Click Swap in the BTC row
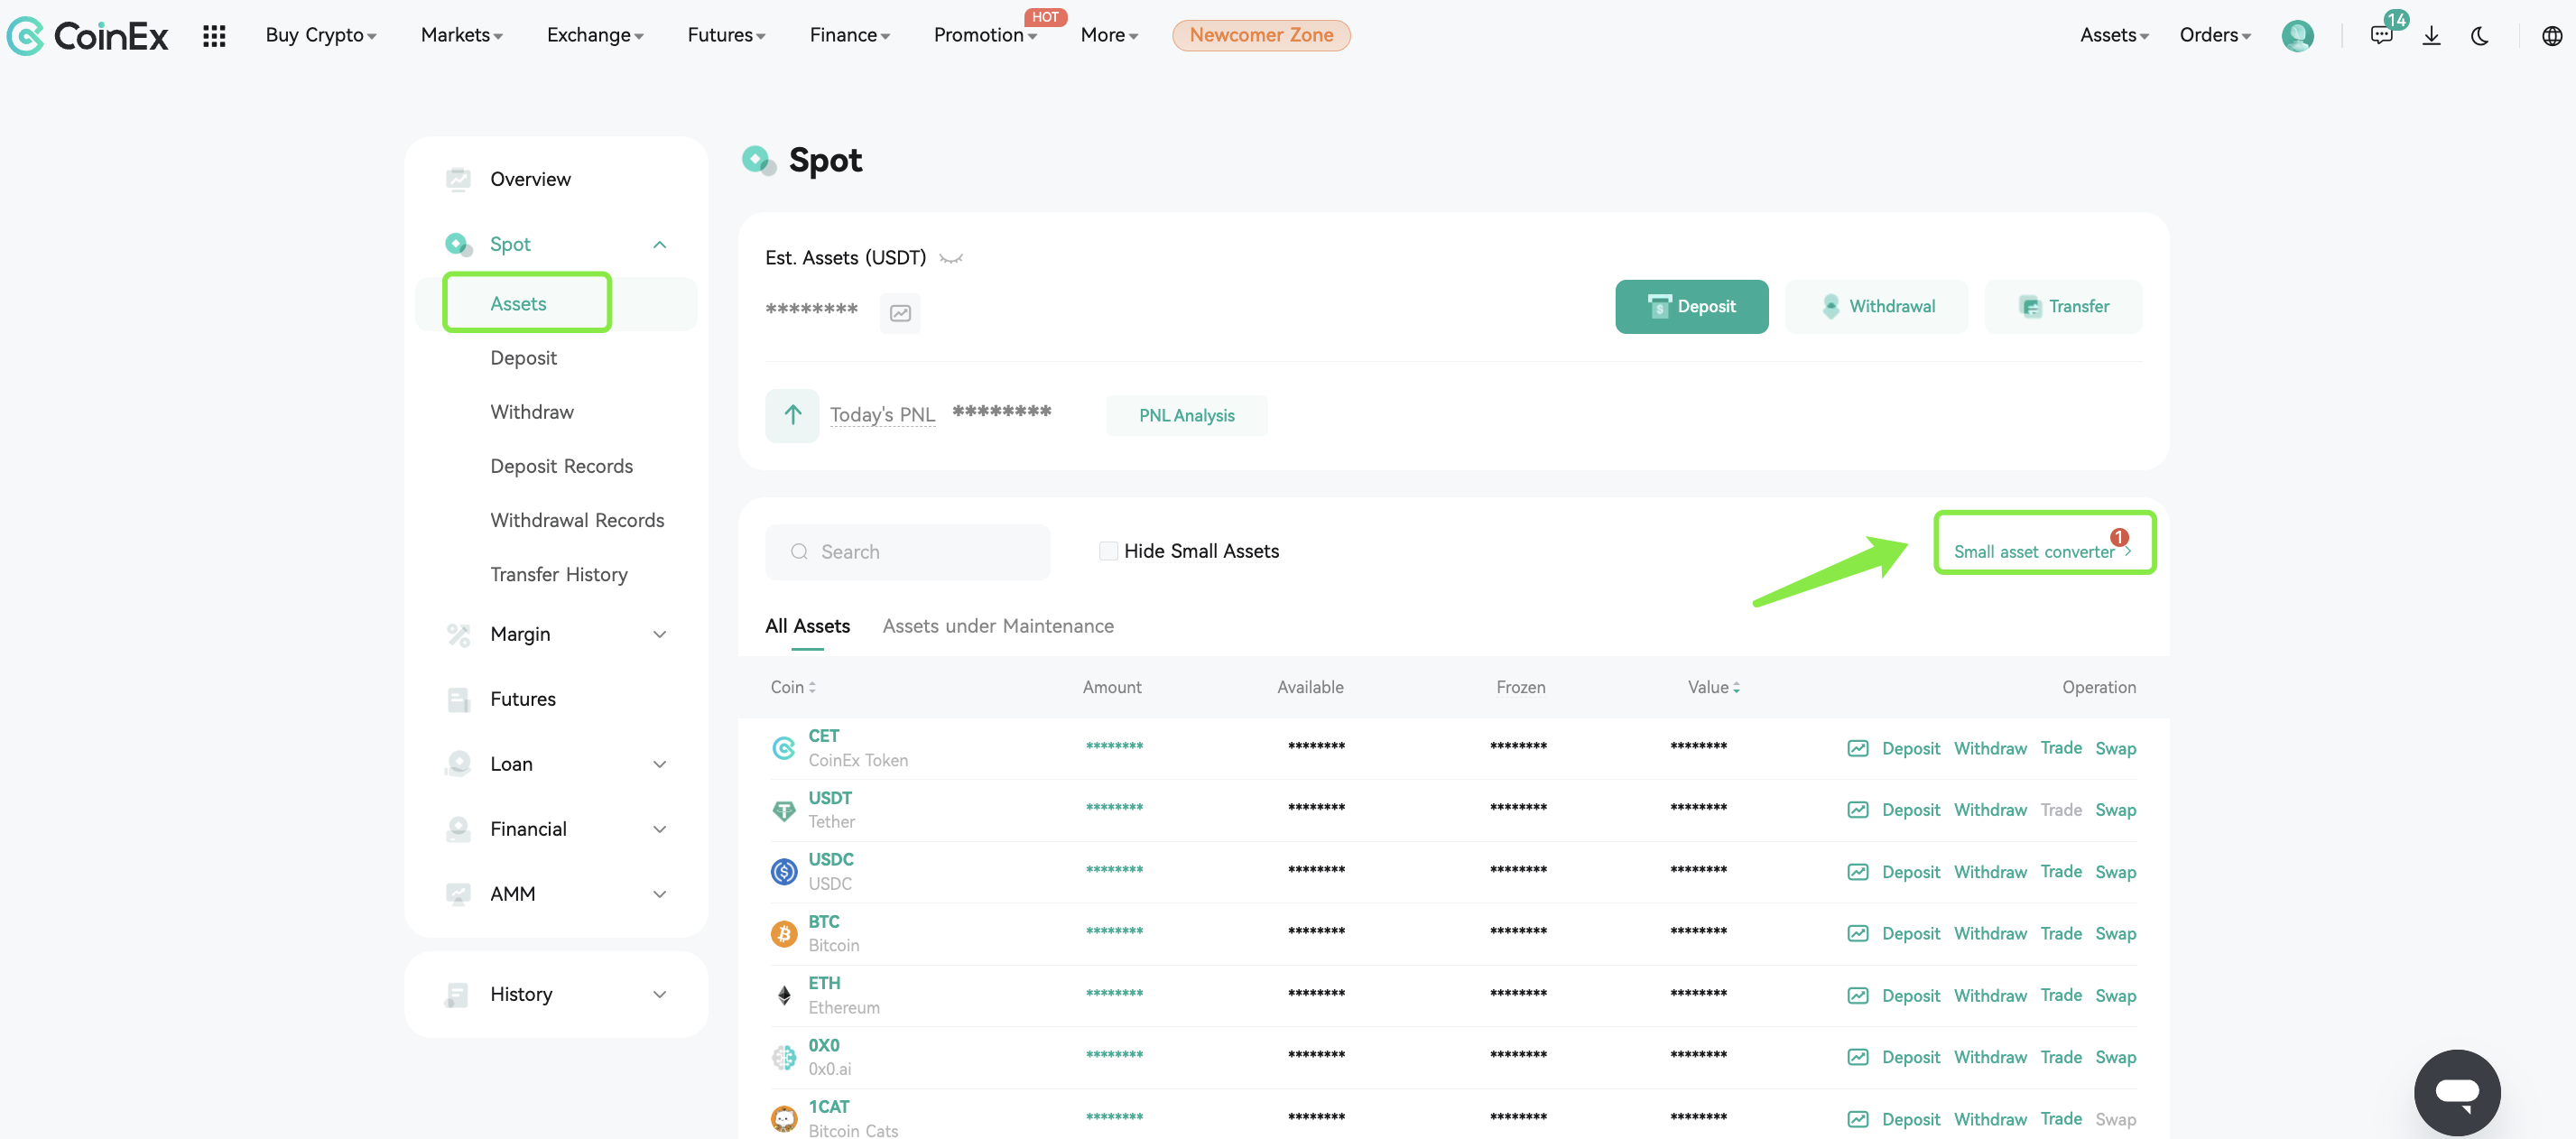Viewport: 2576px width, 1139px height. click(x=2115, y=933)
